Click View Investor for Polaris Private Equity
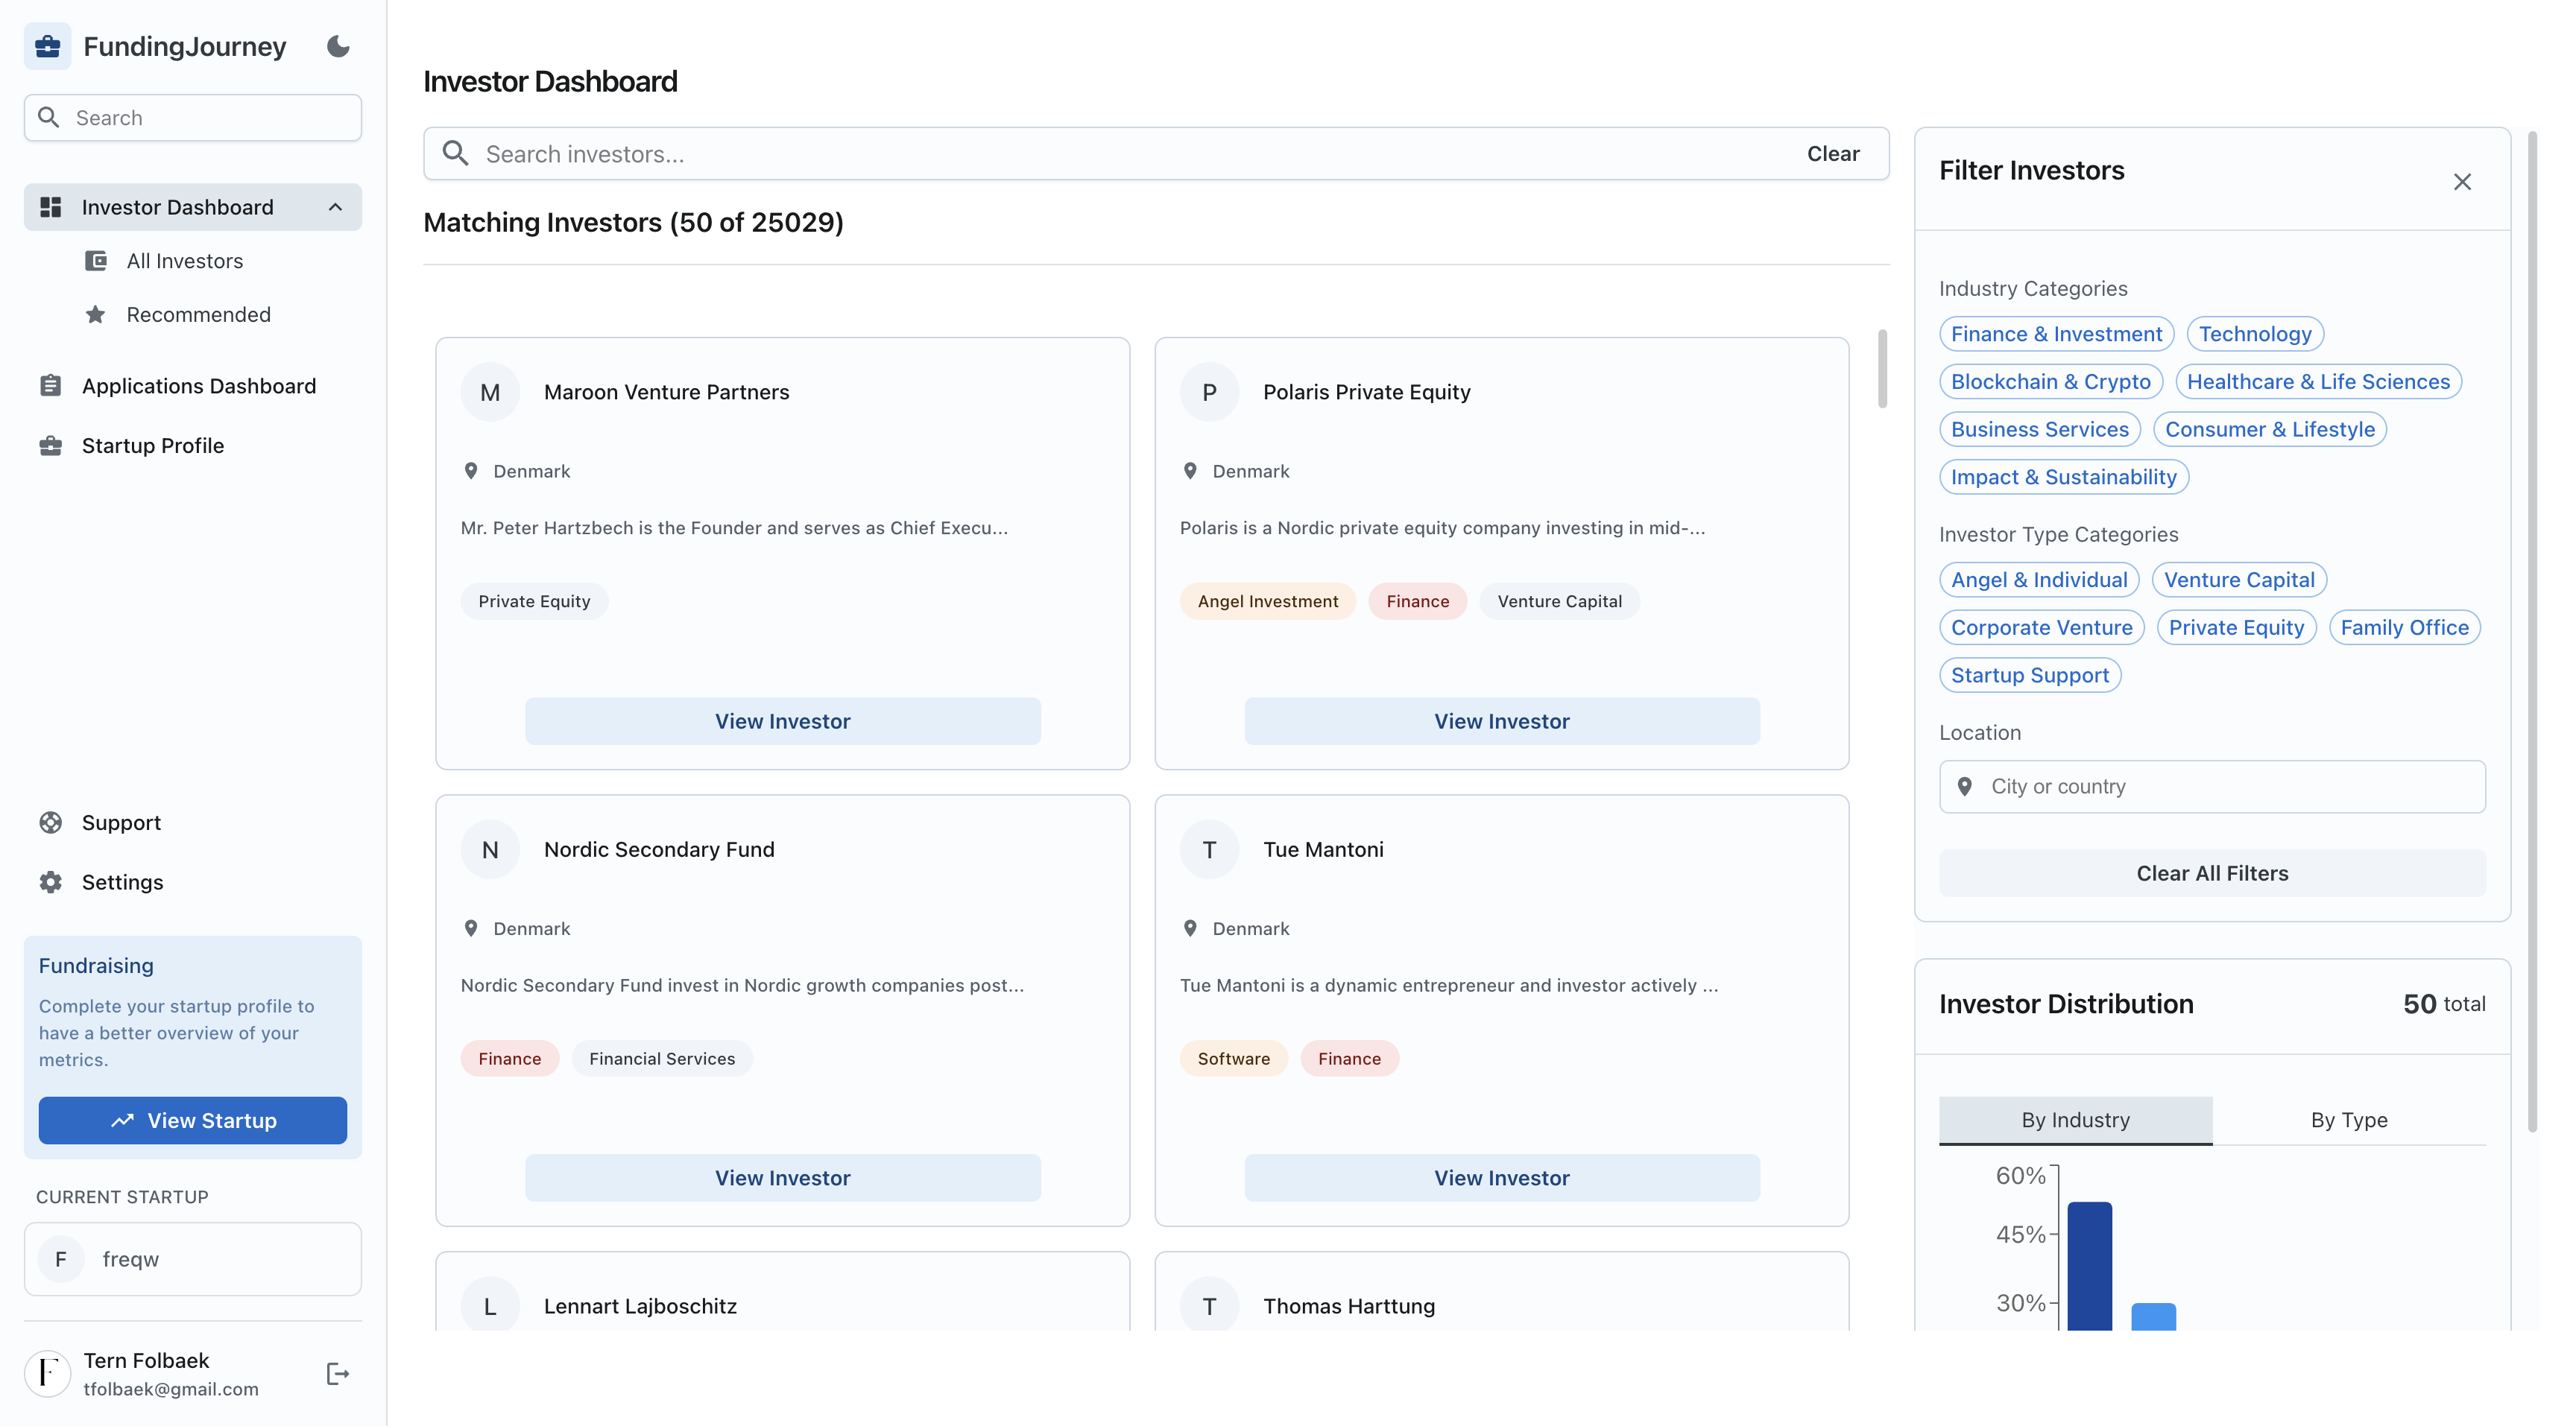The height and width of the screenshot is (1426, 2576). coord(1501,720)
